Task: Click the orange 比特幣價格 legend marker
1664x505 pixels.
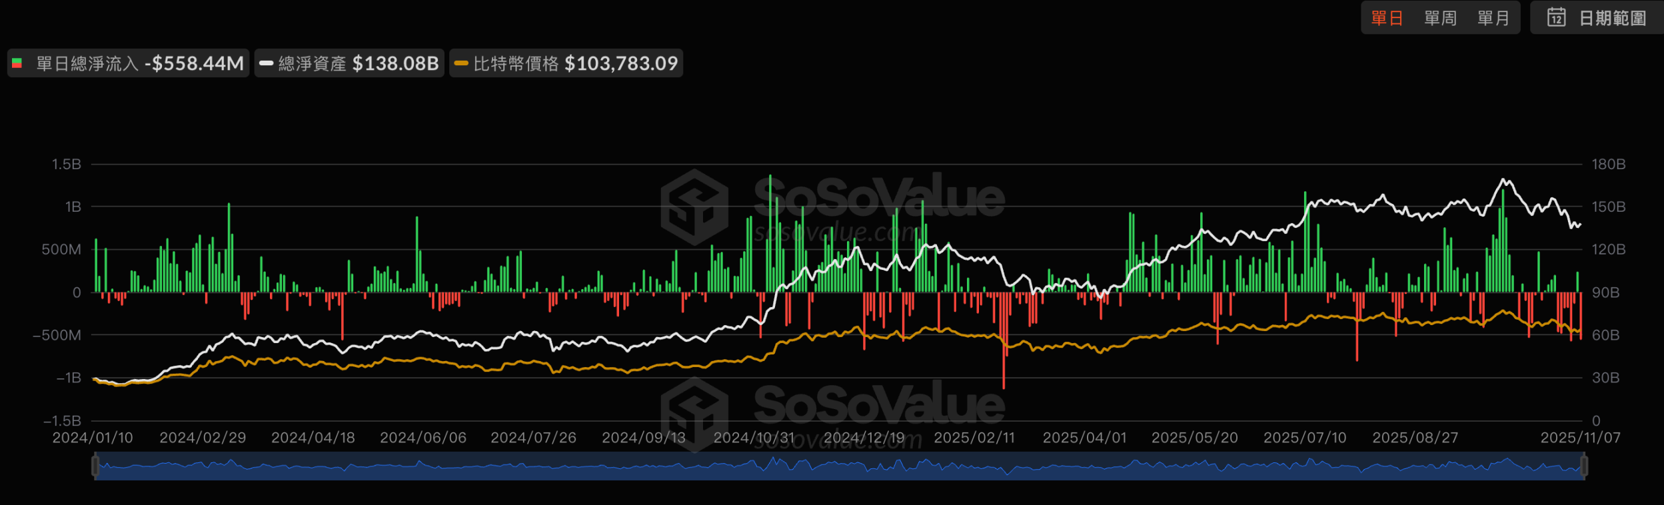Action: [461, 63]
